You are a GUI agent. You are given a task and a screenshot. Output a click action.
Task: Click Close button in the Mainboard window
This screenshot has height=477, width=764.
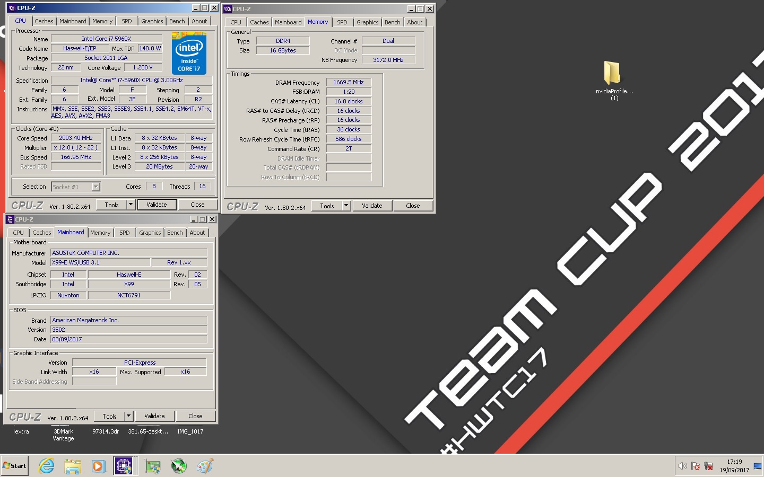tap(195, 416)
